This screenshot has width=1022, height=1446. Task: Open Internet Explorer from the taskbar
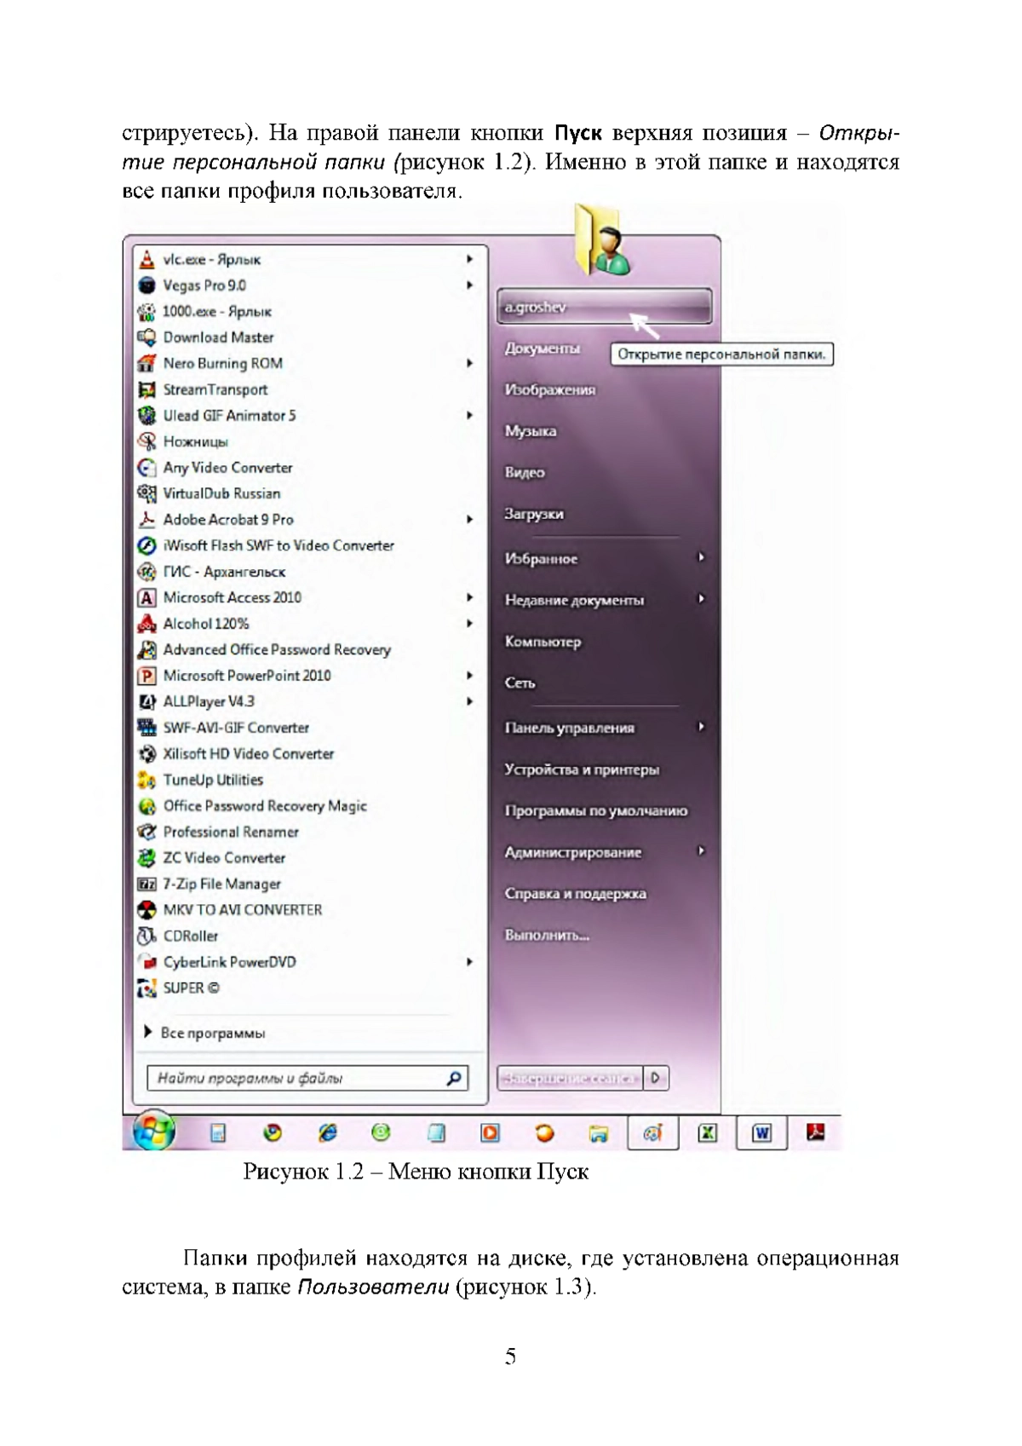[328, 1132]
